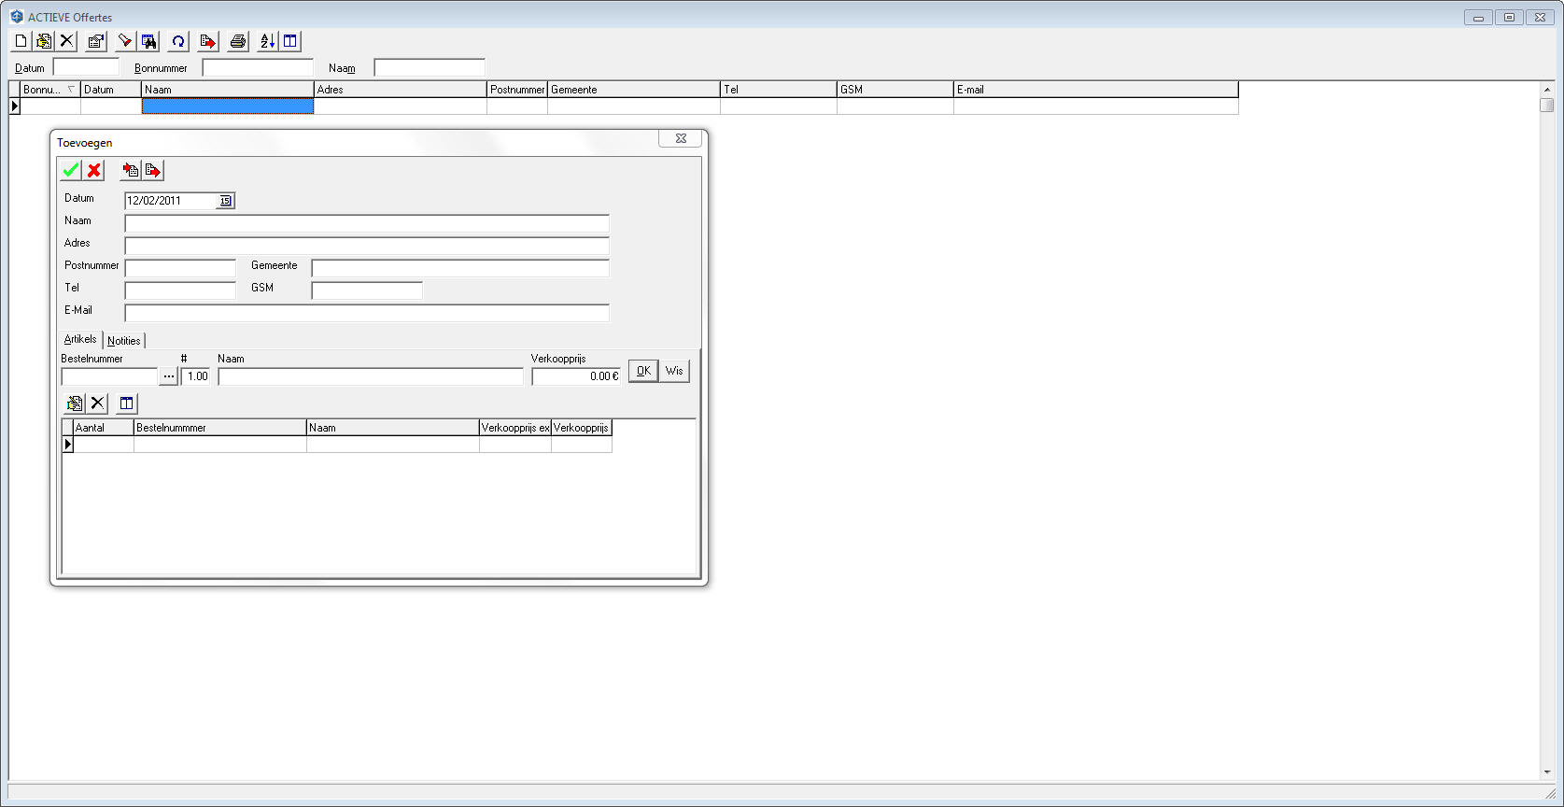
Task: Click the date text 12/02/2011 in Datum field
Action: 154,201
